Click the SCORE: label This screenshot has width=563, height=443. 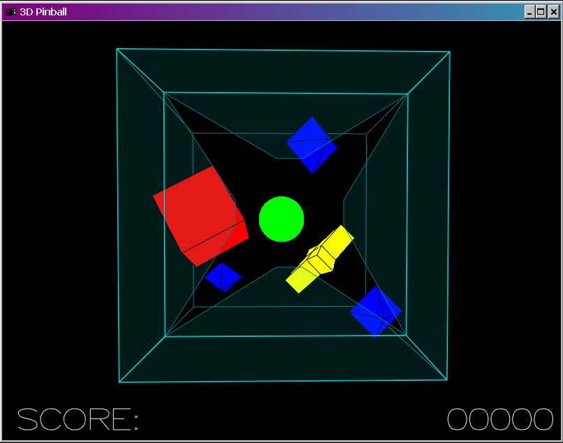tap(78, 419)
